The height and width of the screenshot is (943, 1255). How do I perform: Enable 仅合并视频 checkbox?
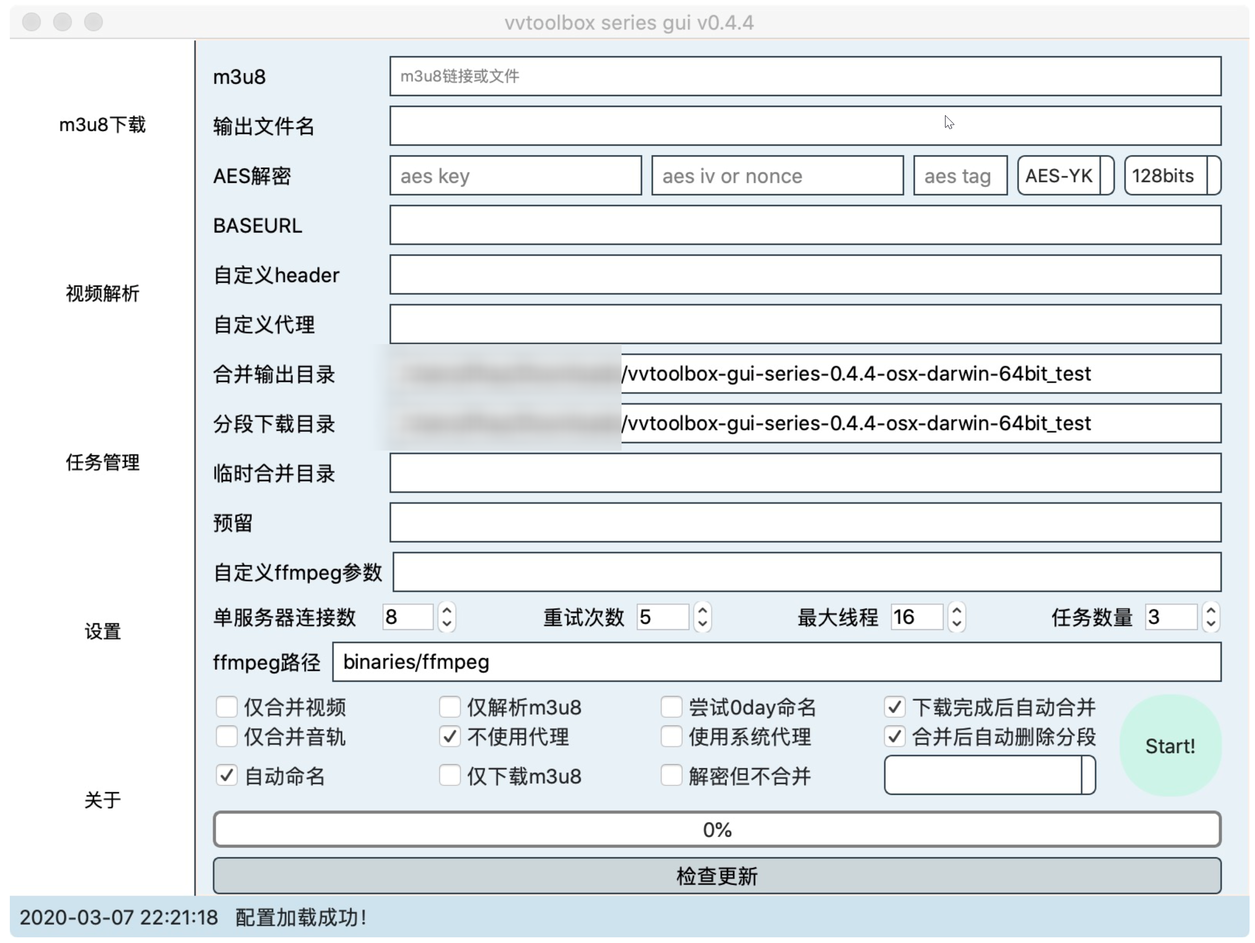tap(226, 707)
